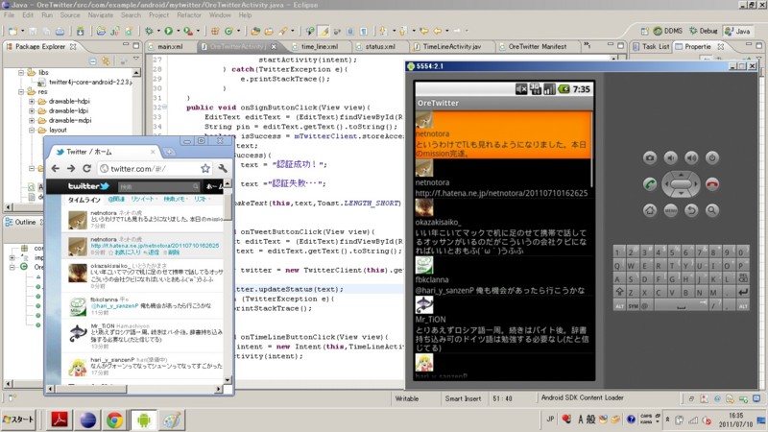Click the @hari_y_sanzenP mention in Chrome
The width and height of the screenshot is (768, 432).
point(114,305)
